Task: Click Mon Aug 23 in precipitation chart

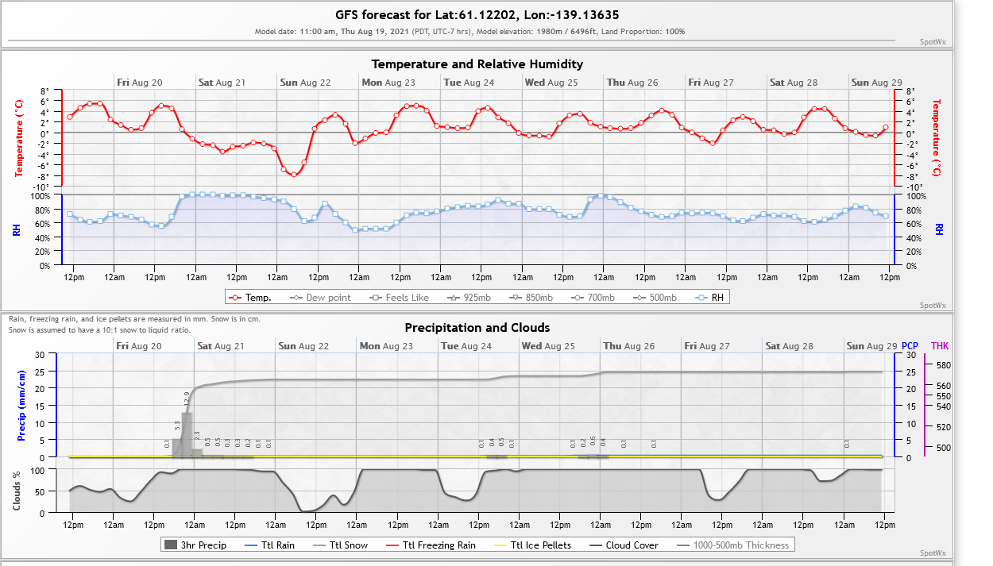Action: tap(386, 346)
